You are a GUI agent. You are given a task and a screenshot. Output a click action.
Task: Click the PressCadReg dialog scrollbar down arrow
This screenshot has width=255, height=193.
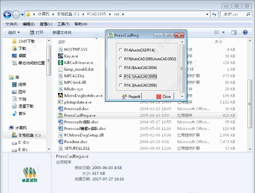pos(182,96)
